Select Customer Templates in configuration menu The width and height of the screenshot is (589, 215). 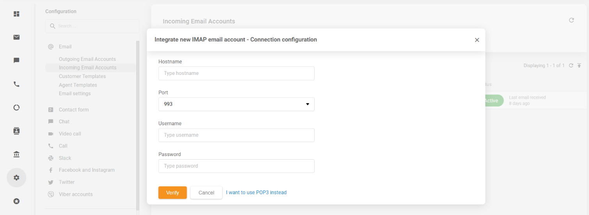point(82,76)
